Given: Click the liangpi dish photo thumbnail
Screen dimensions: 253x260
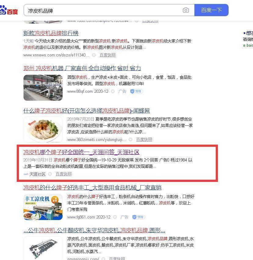Looking at the screenshot, I should [43, 129].
